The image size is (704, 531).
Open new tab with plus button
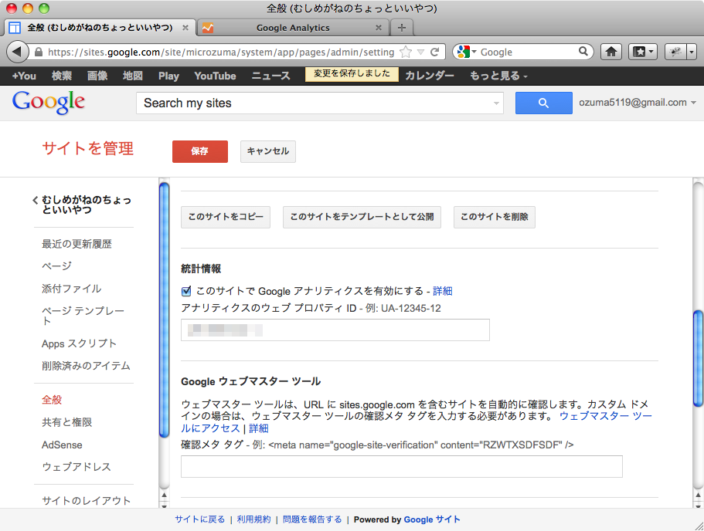(402, 28)
